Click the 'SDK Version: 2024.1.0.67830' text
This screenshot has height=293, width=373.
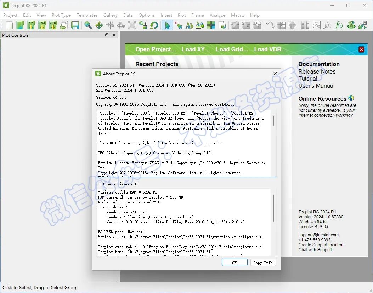tap(125, 90)
